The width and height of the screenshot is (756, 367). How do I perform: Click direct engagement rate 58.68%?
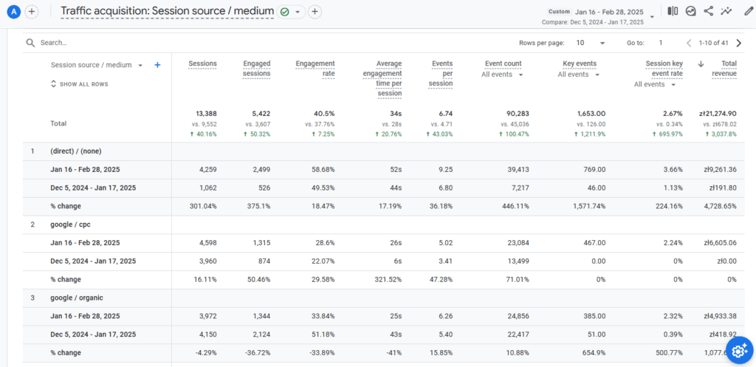tap(323, 170)
